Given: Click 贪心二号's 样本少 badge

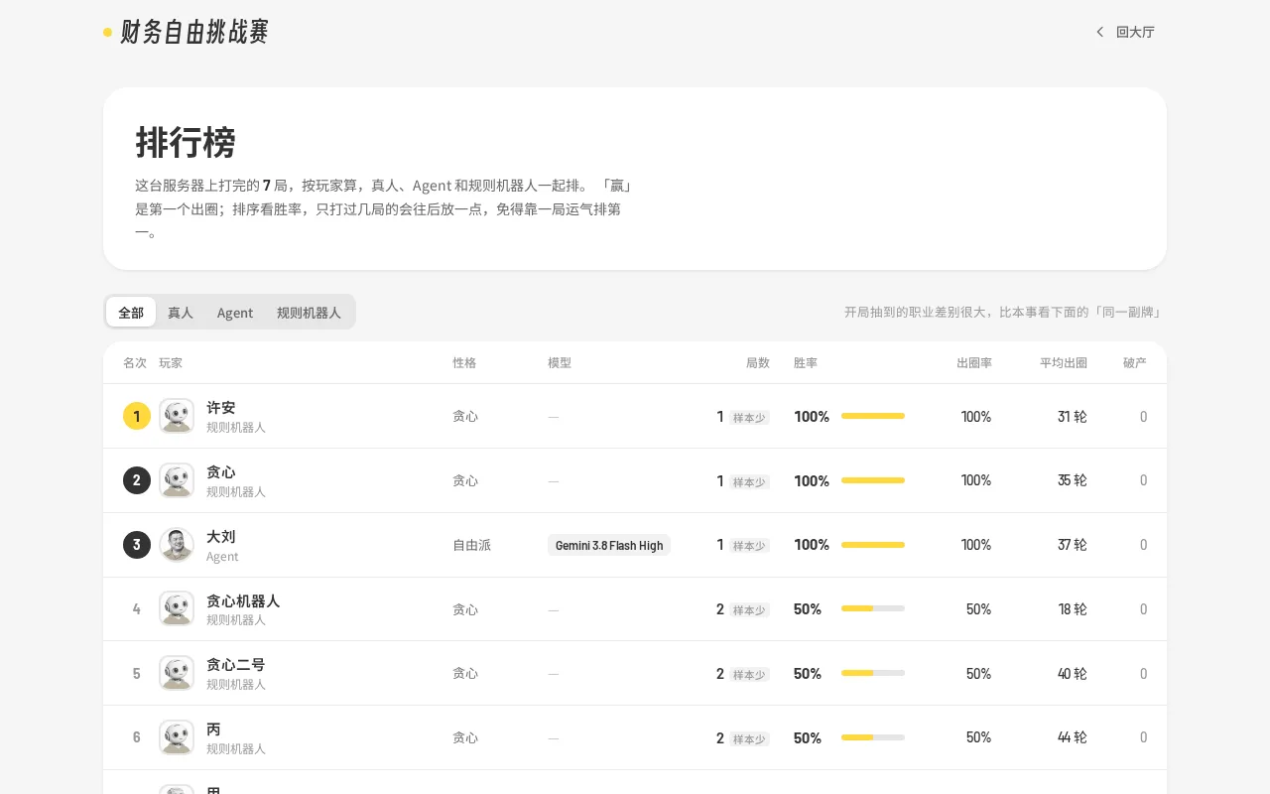Looking at the screenshot, I should click(749, 675).
